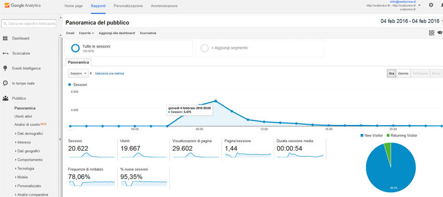Open the Rapporti tab
Image resolution: width=443 pixels, height=197 pixels.
click(x=99, y=6)
